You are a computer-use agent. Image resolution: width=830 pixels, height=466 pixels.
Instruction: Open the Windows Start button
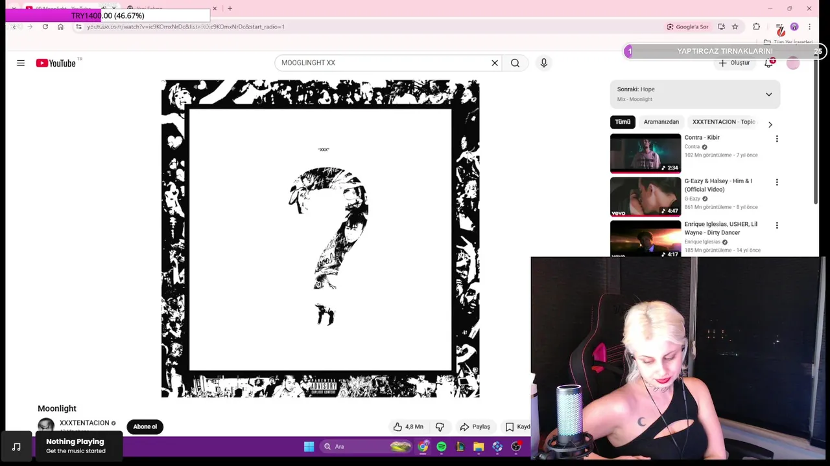(x=309, y=447)
